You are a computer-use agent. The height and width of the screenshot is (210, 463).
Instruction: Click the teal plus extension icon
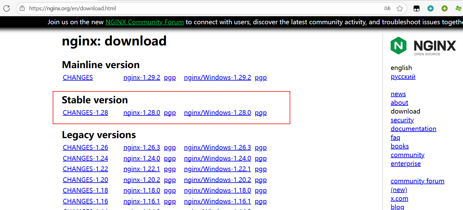tap(431, 8)
